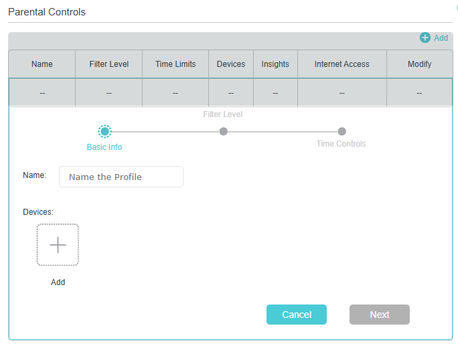Click the Time Limits column header
This screenshot has height=346, width=458.
[175, 64]
